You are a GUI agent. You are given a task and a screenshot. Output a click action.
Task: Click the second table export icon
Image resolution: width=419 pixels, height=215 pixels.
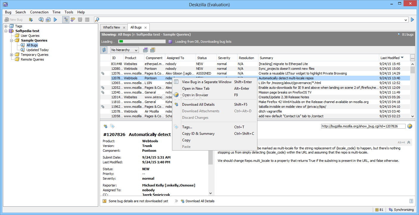pyautogui.click(x=153, y=50)
